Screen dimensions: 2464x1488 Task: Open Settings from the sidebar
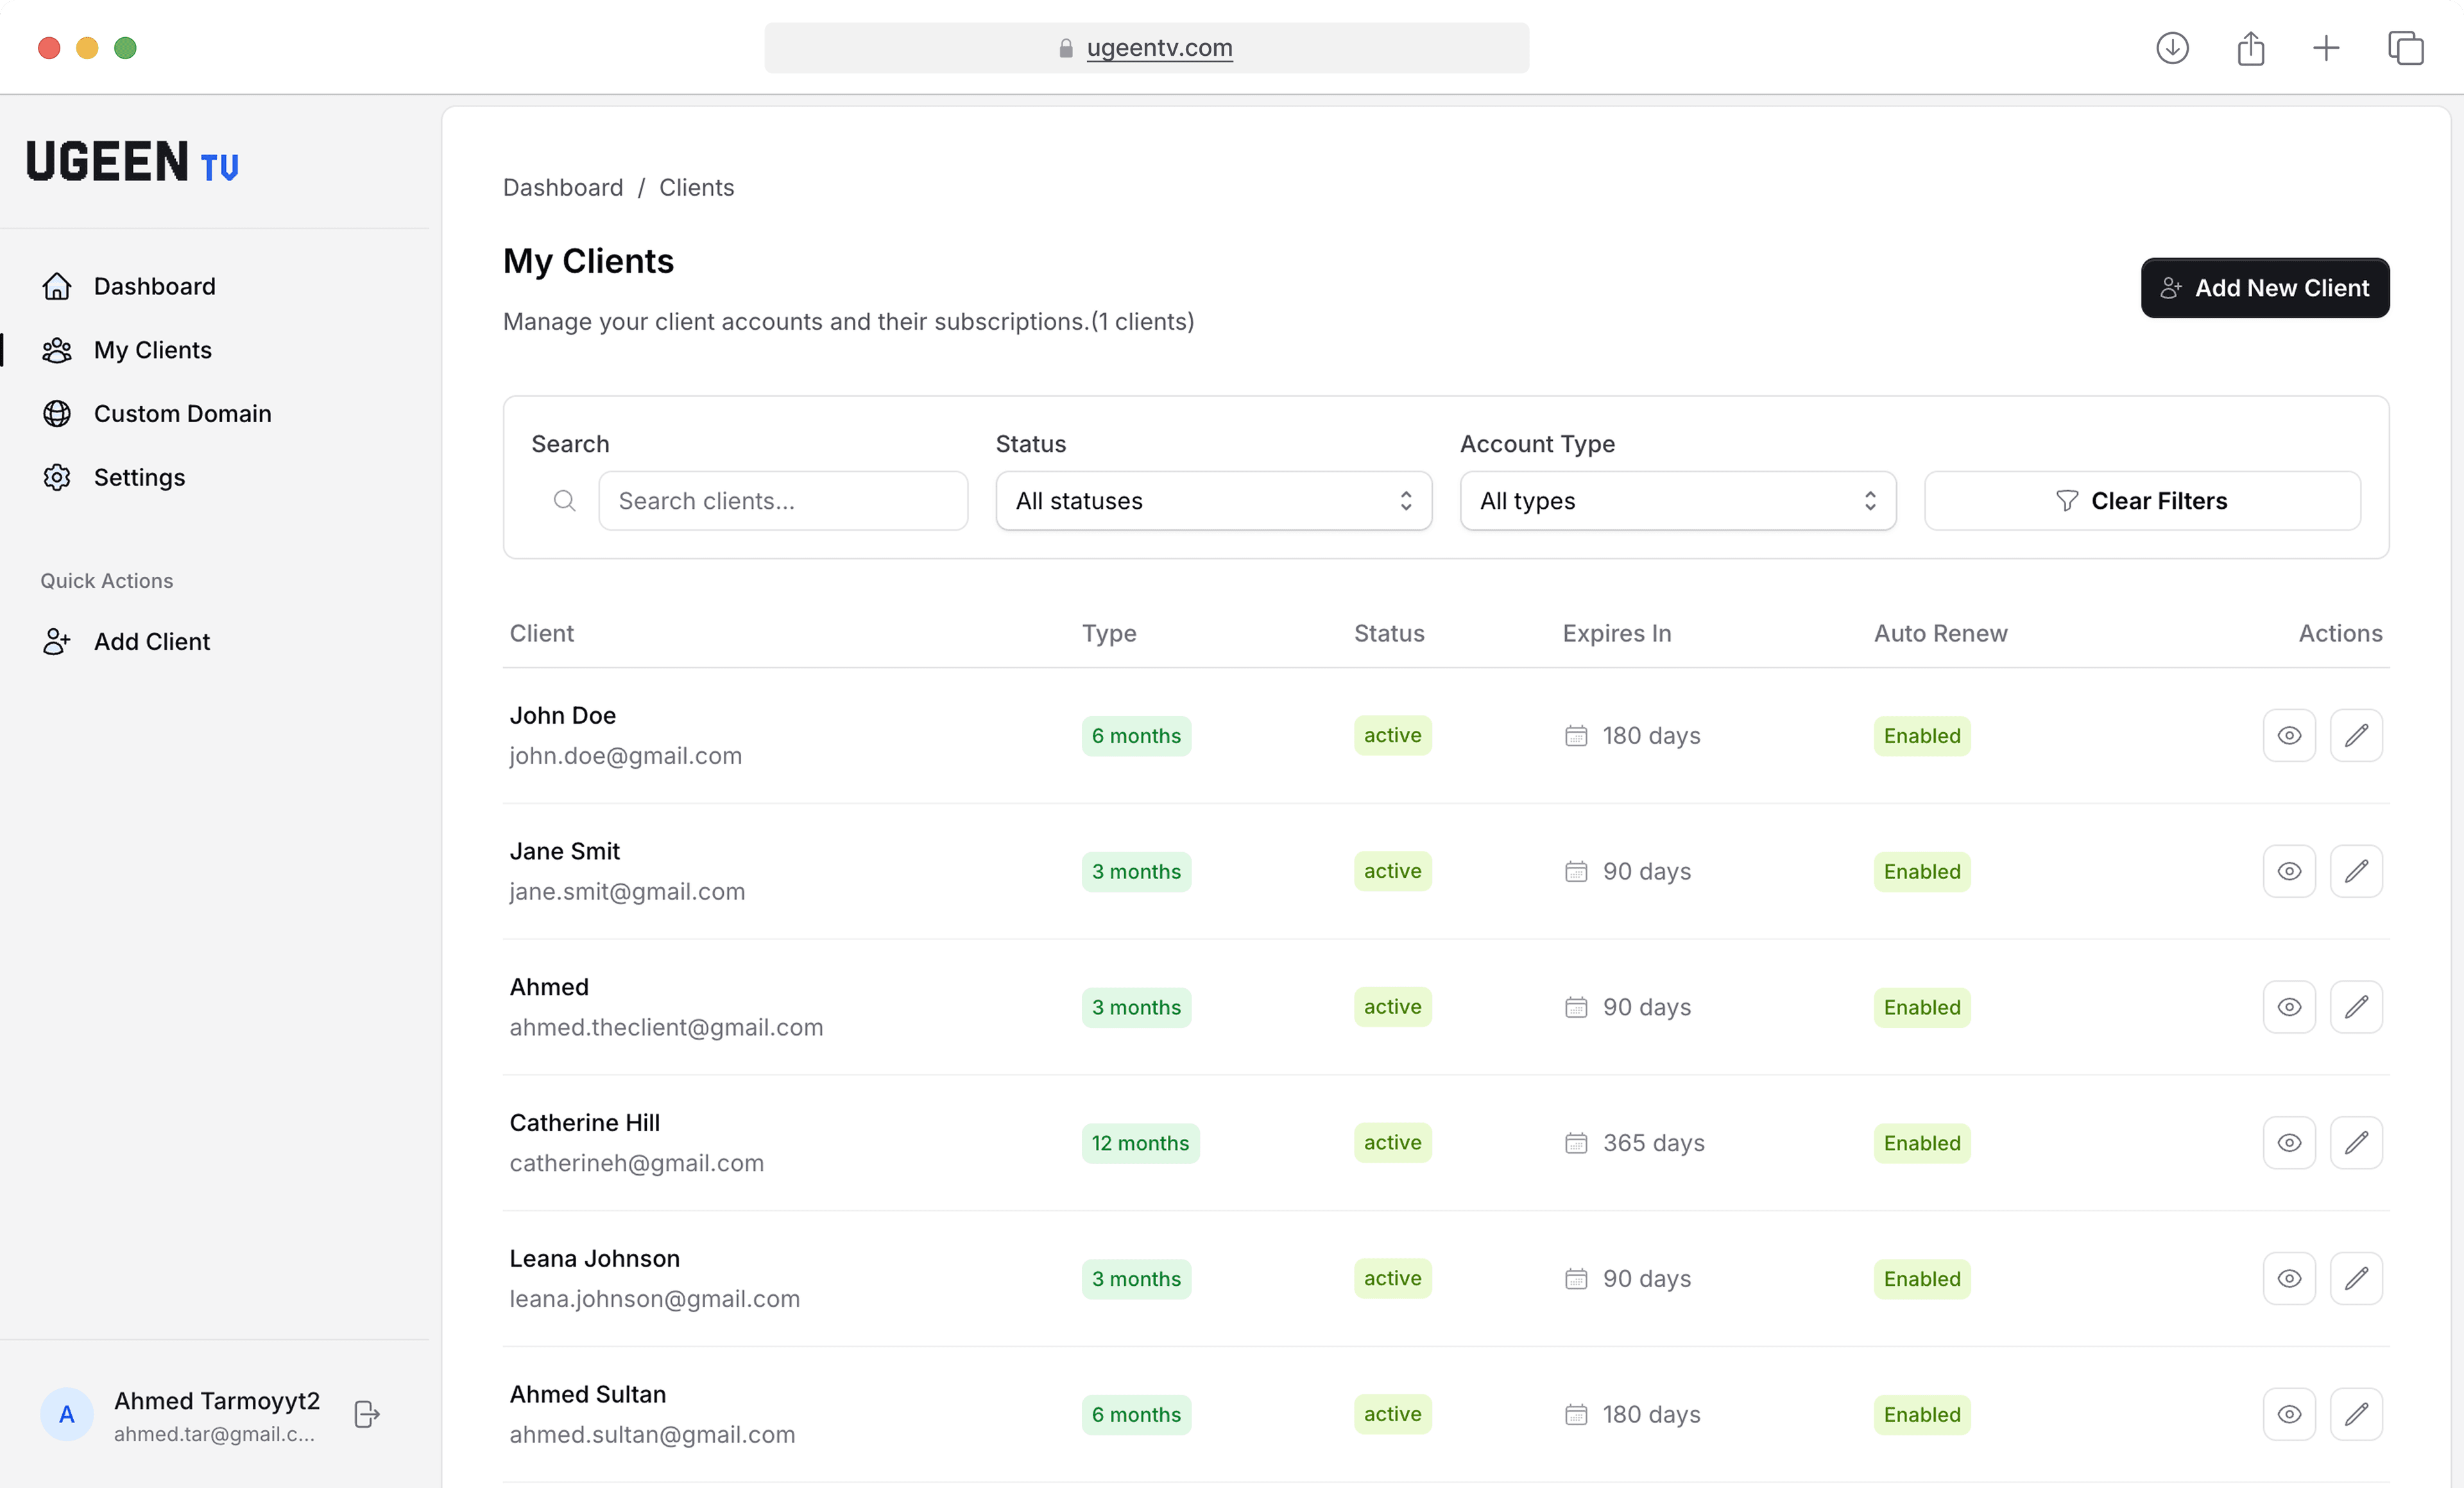click(139, 478)
